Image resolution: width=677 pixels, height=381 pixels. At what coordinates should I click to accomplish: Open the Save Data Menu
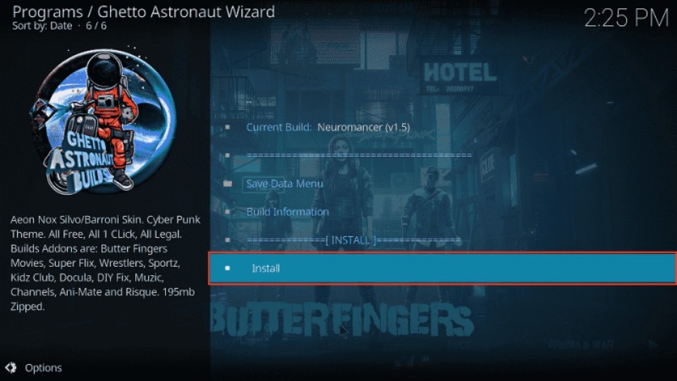(284, 183)
